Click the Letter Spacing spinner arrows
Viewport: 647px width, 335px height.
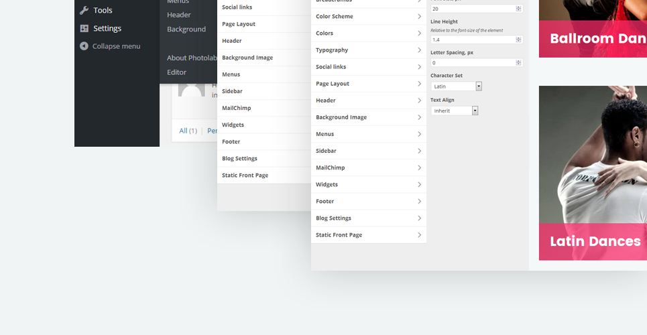click(x=519, y=63)
